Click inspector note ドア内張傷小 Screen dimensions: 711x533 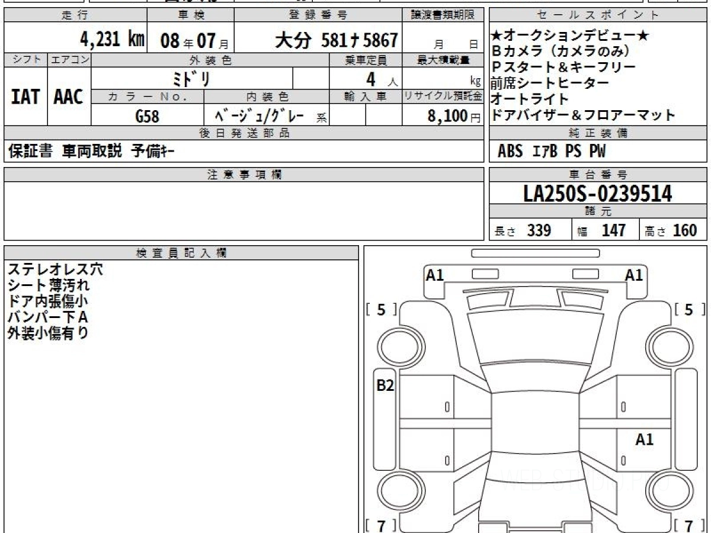coord(48,301)
